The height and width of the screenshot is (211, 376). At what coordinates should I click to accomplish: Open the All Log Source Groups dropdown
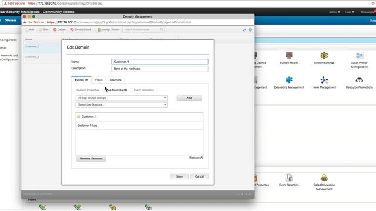click(122, 98)
